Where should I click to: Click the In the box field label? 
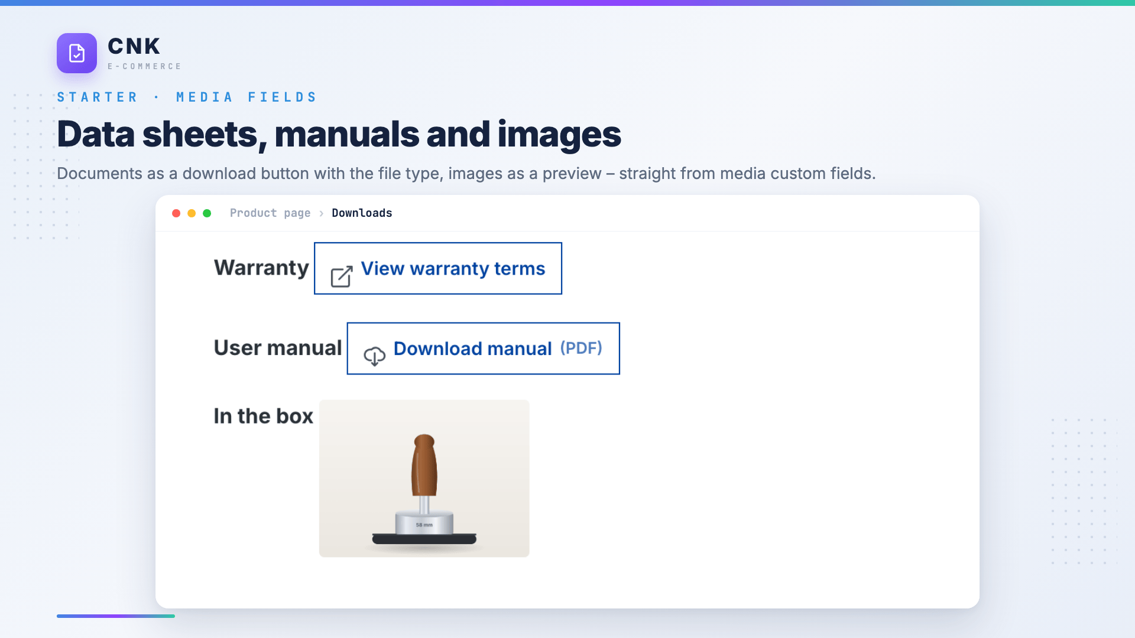(264, 416)
